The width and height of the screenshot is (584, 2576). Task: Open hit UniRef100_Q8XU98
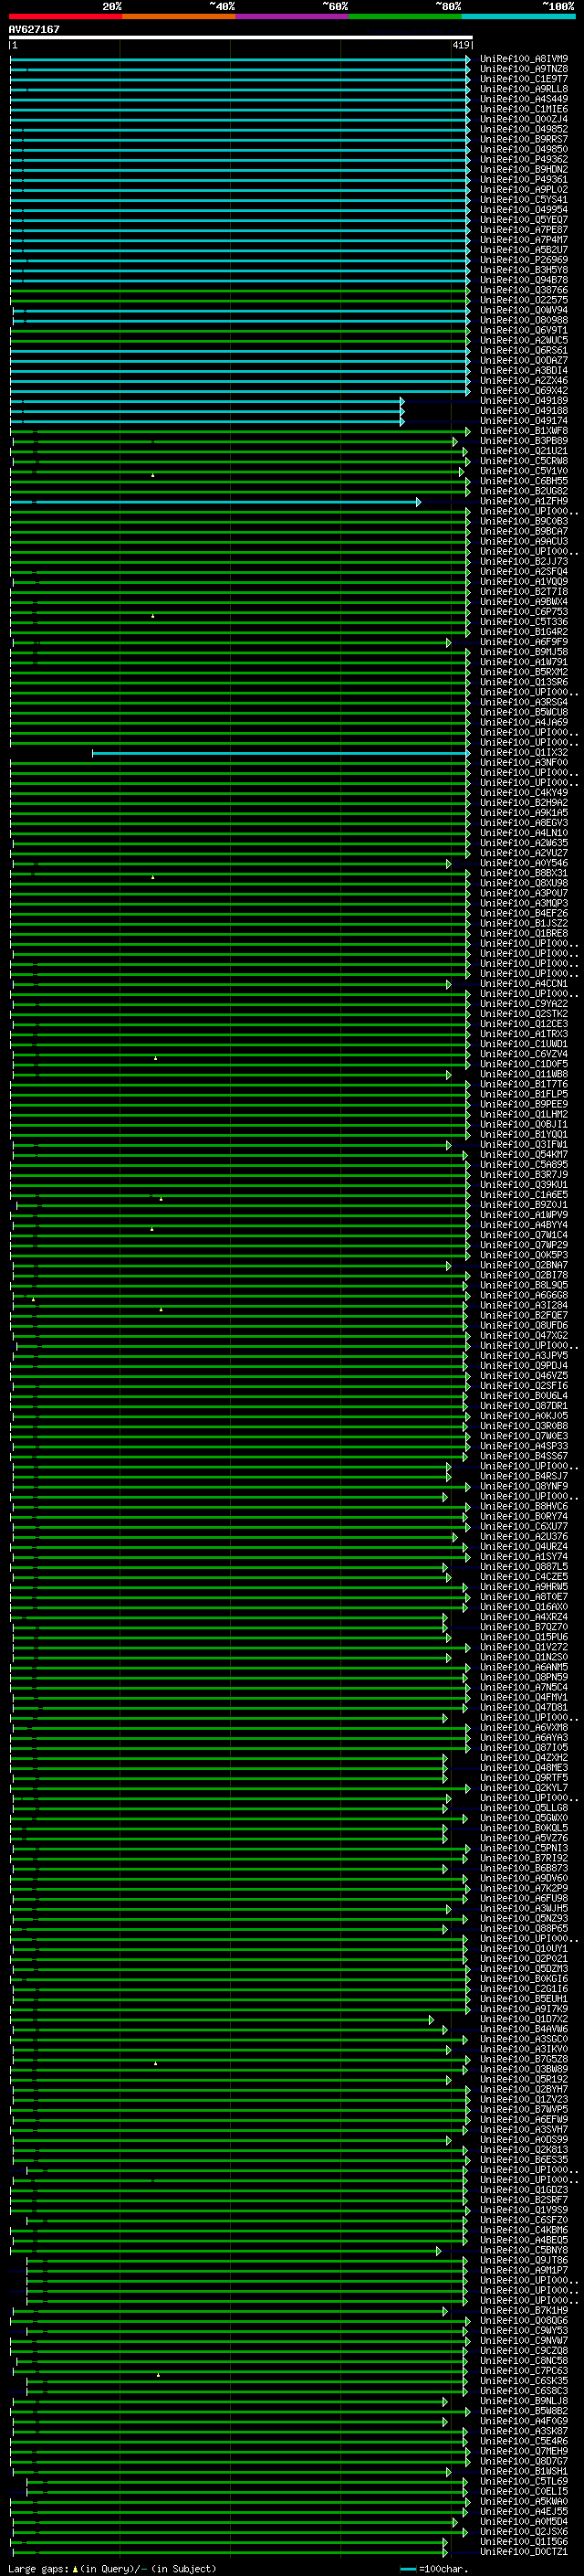(524, 883)
